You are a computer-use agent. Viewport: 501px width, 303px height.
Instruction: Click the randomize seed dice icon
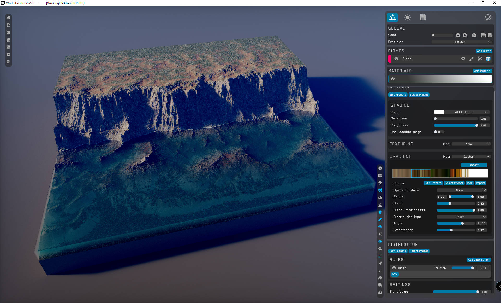[x=474, y=35]
